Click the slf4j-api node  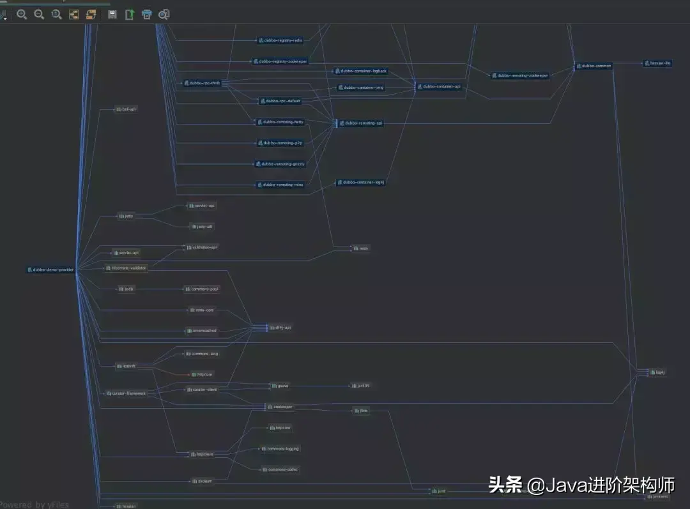point(280,328)
